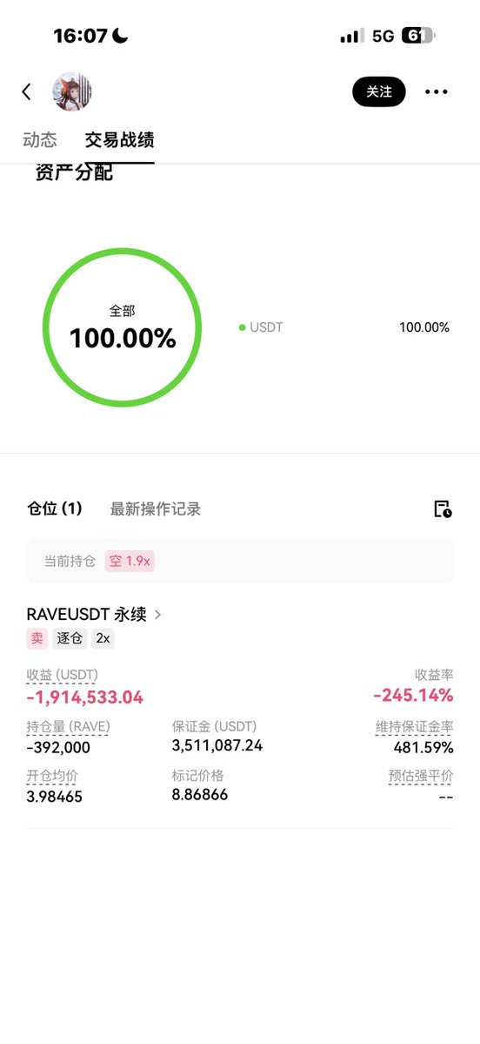The width and height of the screenshot is (480, 1044).
Task: Tap the 逐仓 isolated margin tag
Action: point(70,639)
